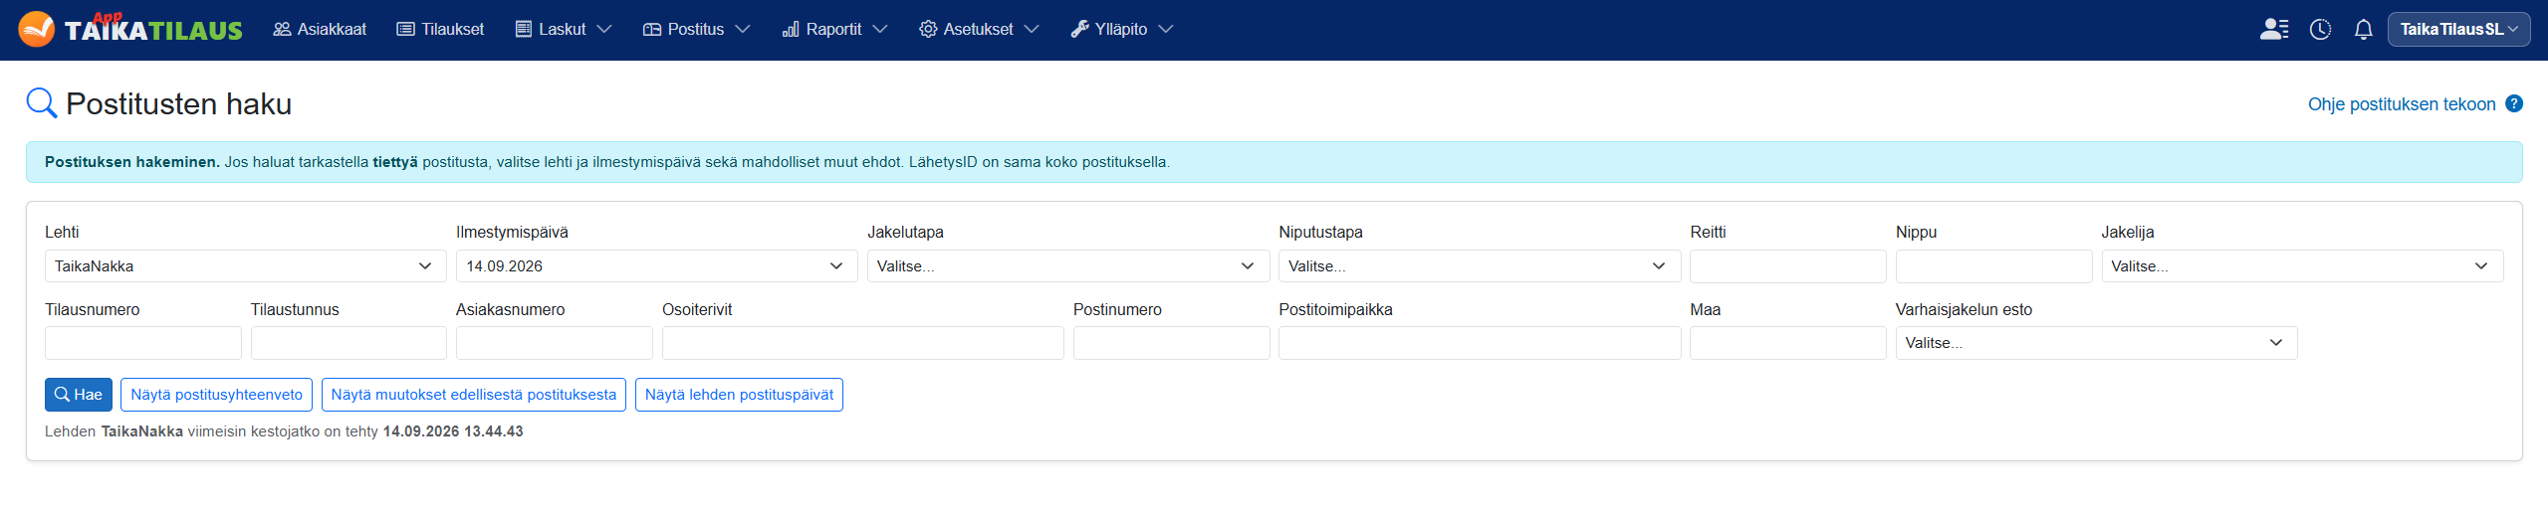2548x513 pixels.
Task: Open the Lehti dropdown showing TaikaNakka
Action: [245, 265]
